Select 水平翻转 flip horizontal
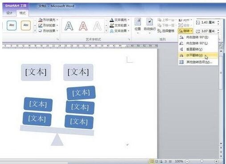226x164 pixels. 198,55
